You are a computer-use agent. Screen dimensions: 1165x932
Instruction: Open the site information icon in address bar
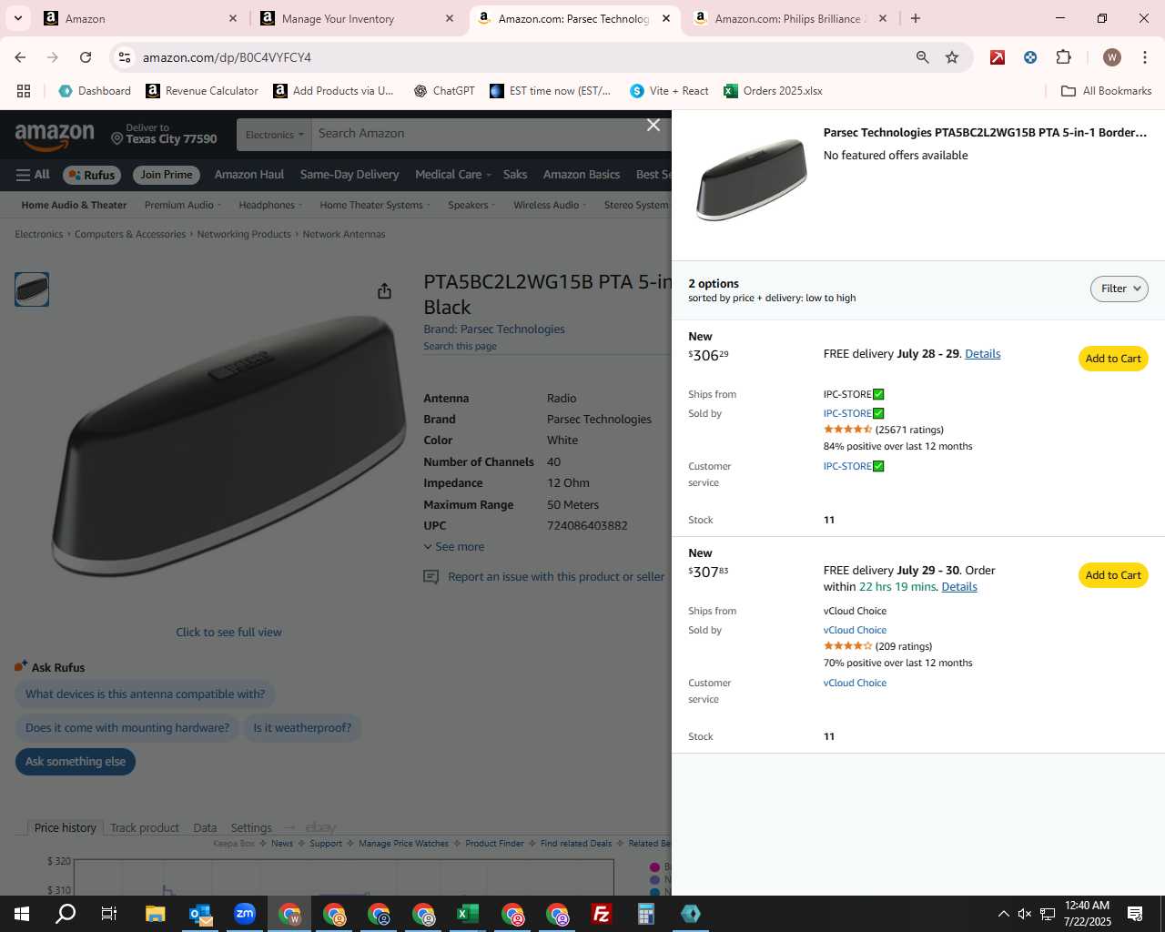125,57
